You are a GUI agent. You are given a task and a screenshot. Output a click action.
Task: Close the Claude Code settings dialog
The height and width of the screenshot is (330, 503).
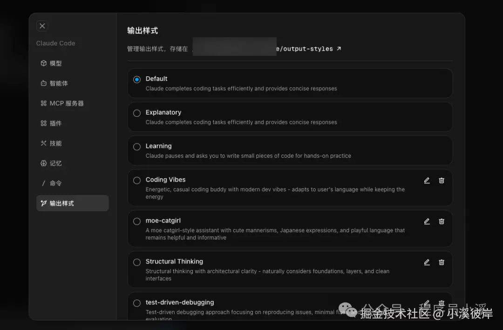coord(42,26)
